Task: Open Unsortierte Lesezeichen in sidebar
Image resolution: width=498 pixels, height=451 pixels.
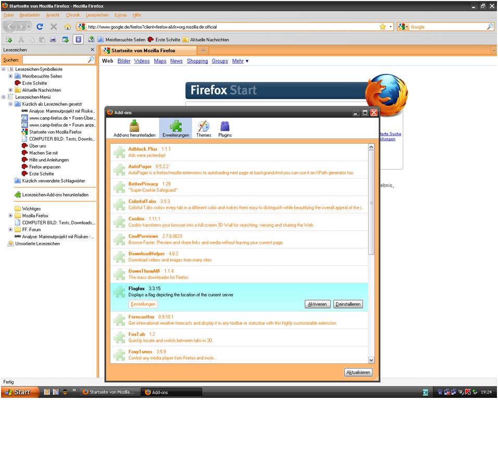Action: pyautogui.click(x=34, y=244)
